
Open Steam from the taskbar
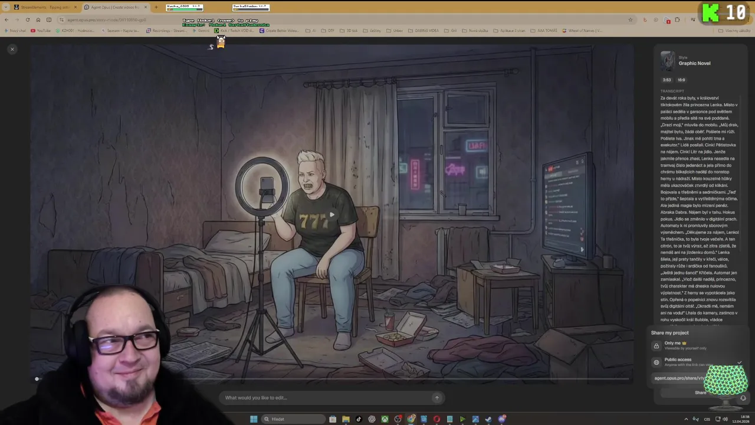(488, 419)
